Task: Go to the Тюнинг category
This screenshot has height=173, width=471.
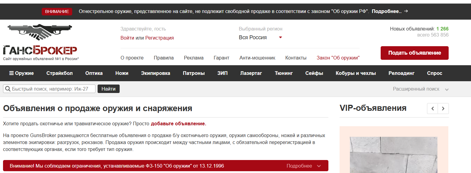Action: click(x=284, y=73)
